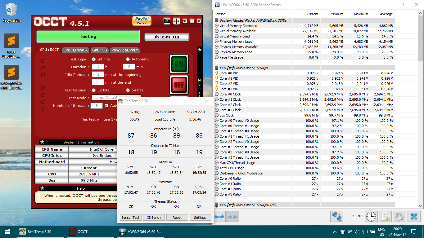Open the reset throttlestop Sublime file icon
The height and width of the screenshot is (238, 424).
(x=11, y=46)
